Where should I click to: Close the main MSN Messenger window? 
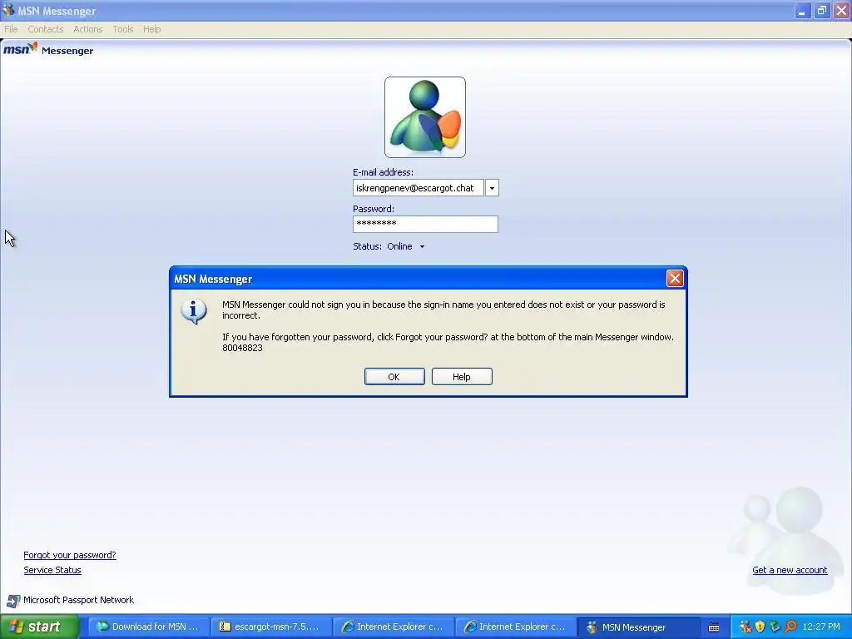pyautogui.click(x=841, y=10)
